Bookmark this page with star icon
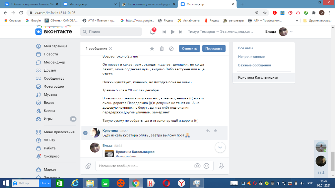The height and width of the screenshot is (188, 335). pos(265,13)
